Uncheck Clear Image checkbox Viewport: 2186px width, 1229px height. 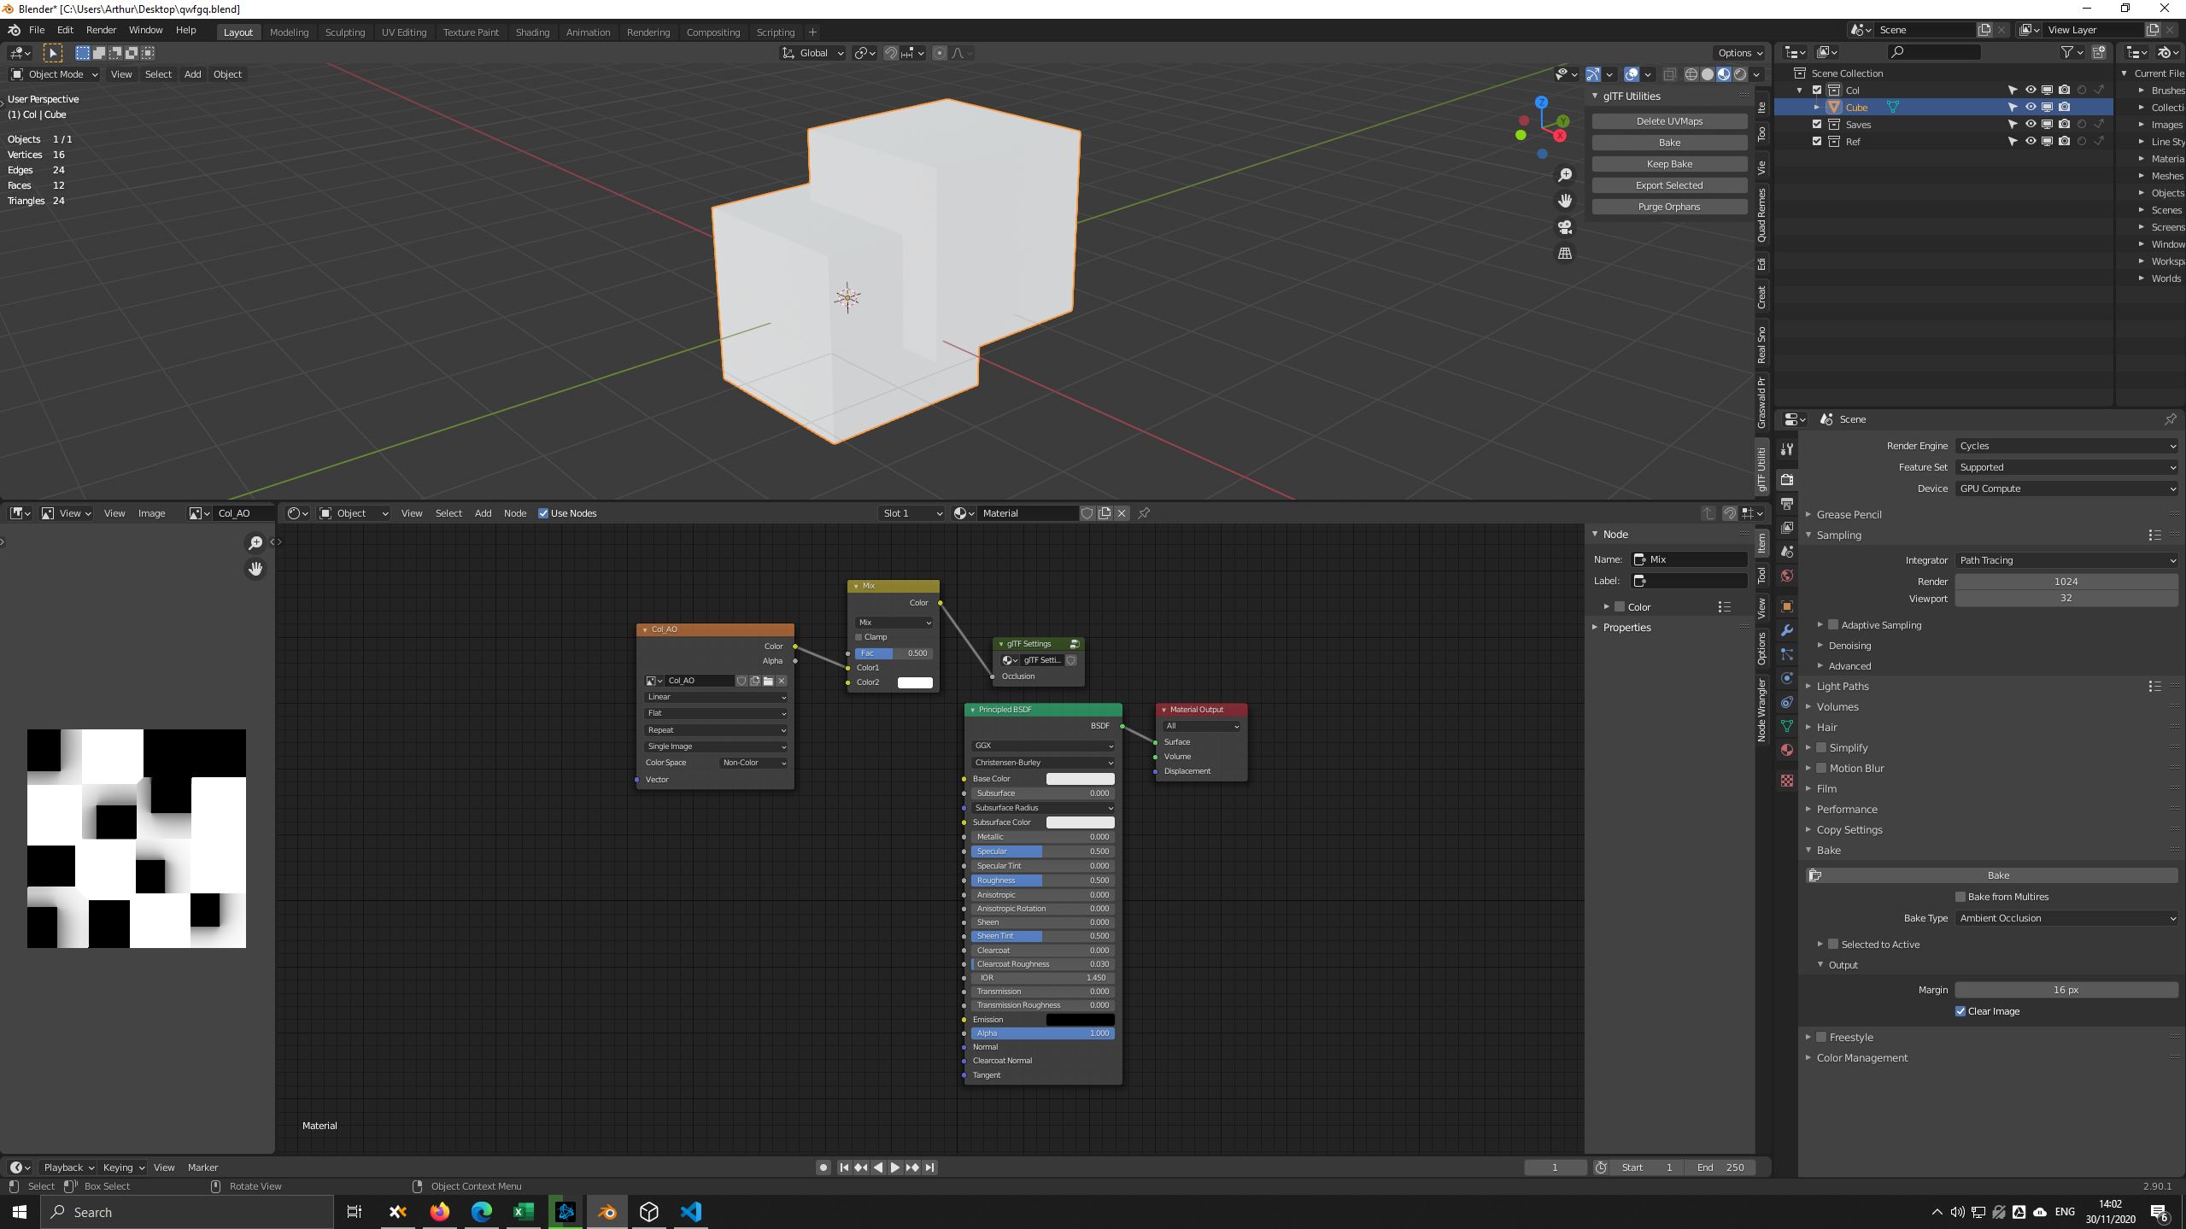pos(1960,1011)
